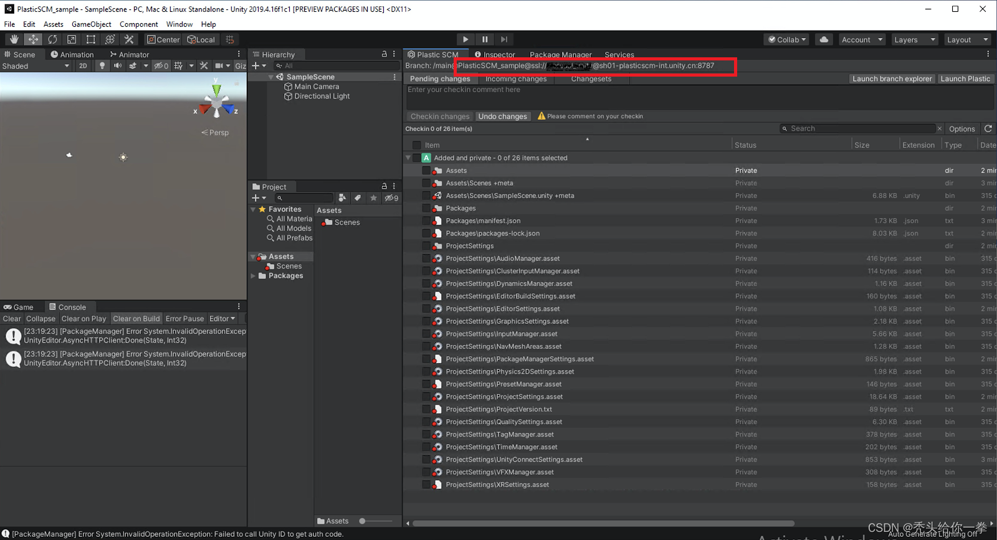The width and height of the screenshot is (997, 540).
Task: Switch to the Package Manager tab
Action: [561, 54]
